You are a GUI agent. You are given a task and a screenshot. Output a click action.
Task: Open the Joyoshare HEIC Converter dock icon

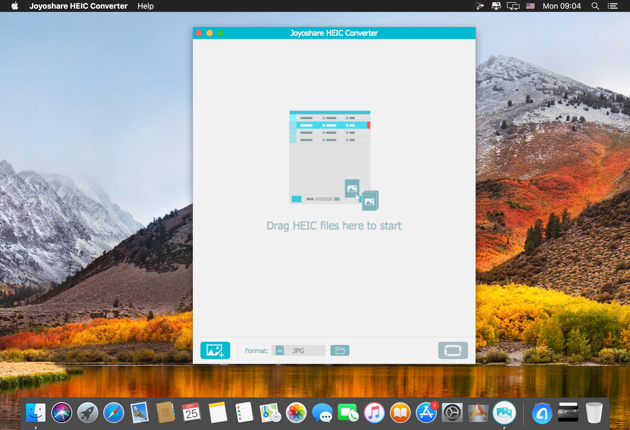pyautogui.click(x=504, y=413)
